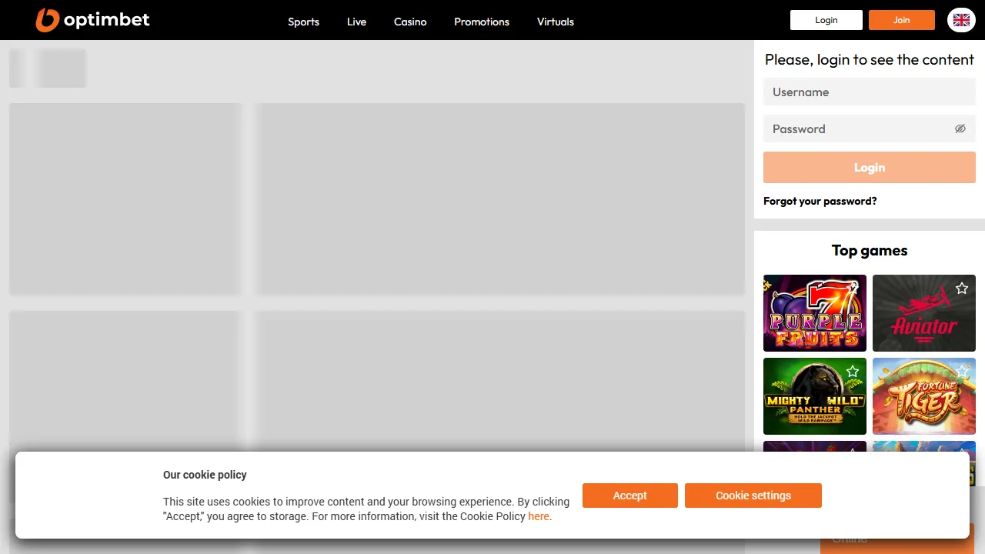Image resolution: width=985 pixels, height=554 pixels.
Task: Click the white Login button in the header
Action: click(x=826, y=20)
